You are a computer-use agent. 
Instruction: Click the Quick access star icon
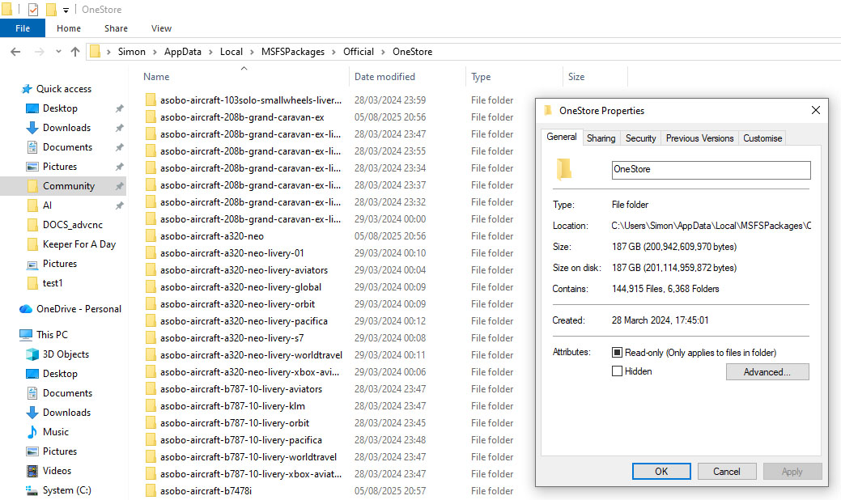tap(27, 89)
